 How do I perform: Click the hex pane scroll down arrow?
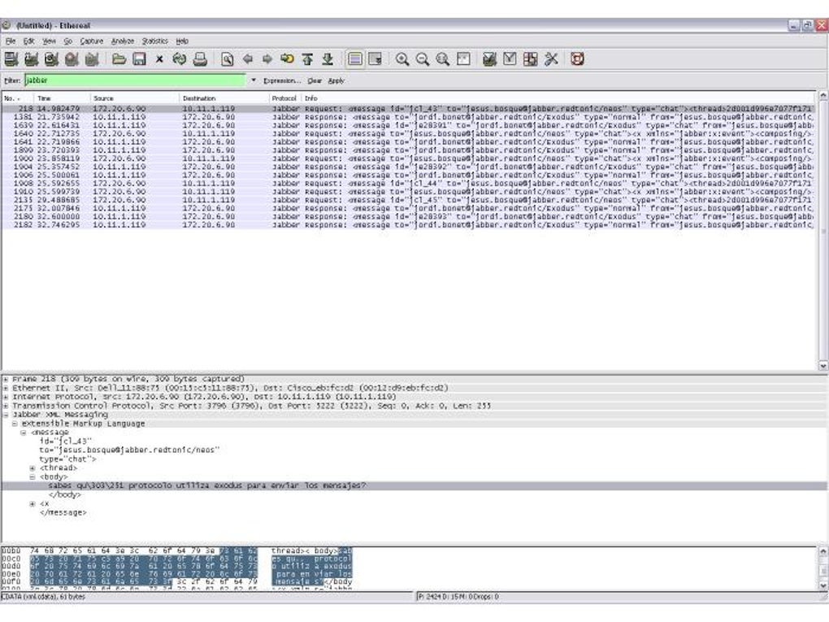[823, 585]
